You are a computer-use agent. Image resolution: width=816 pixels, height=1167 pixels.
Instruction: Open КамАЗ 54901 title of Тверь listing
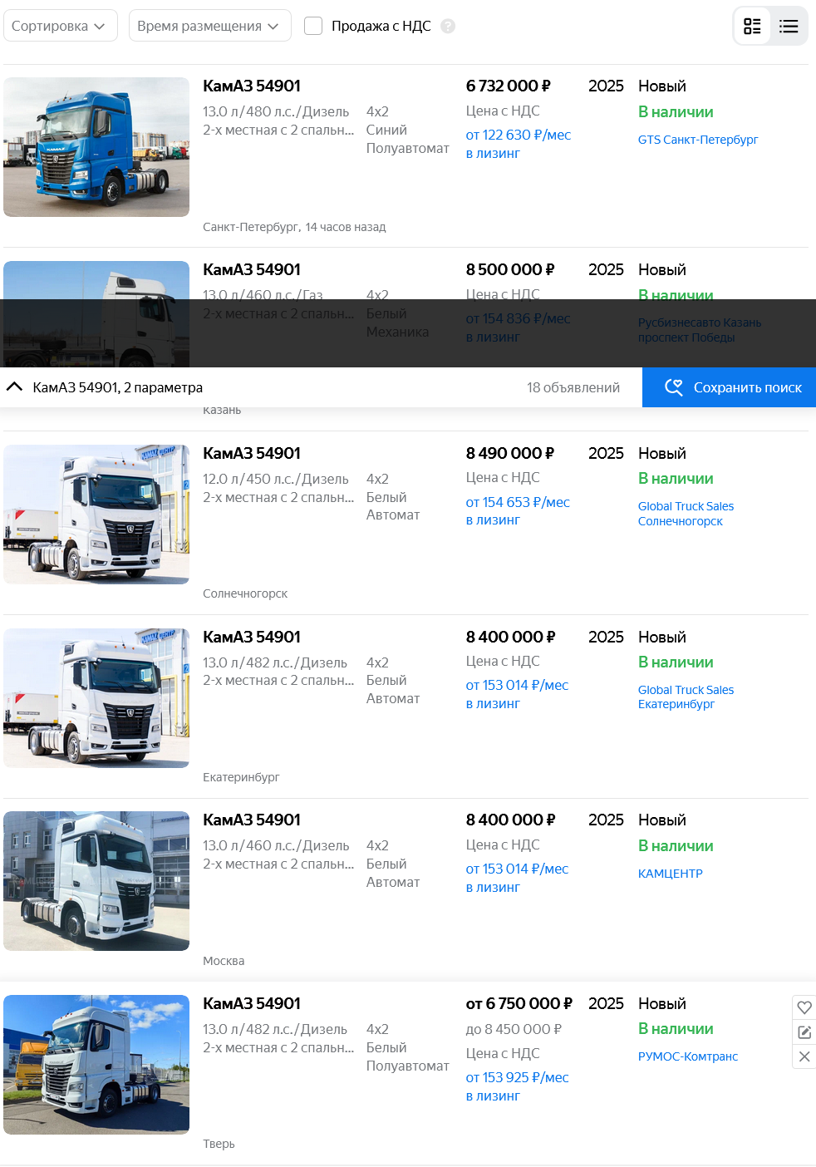pyautogui.click(x=252, y=1004)
